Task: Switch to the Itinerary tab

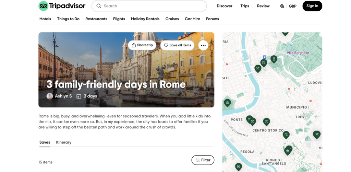Action: pos(64,142)
